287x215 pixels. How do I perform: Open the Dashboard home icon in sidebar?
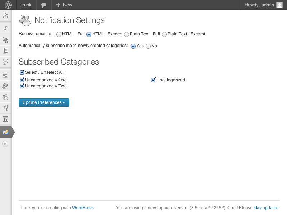pyautogui.click(x=5, y=16)
